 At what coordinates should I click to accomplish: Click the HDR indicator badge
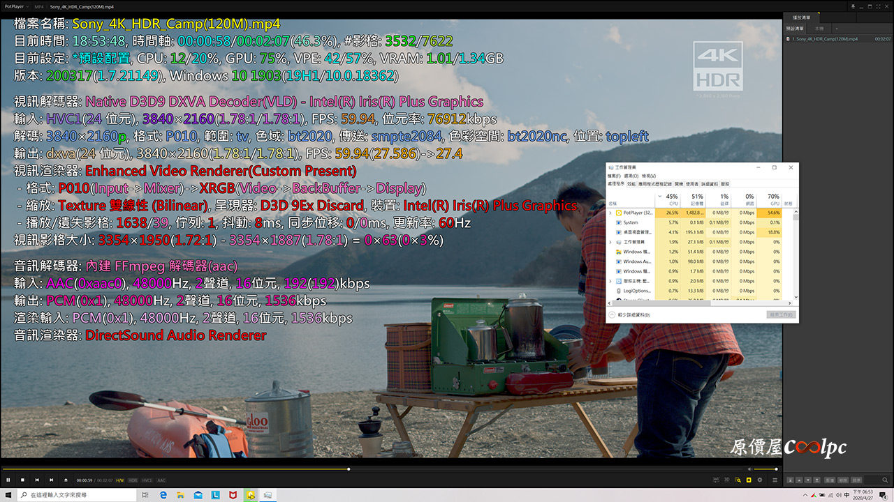[x=133, y=480]
